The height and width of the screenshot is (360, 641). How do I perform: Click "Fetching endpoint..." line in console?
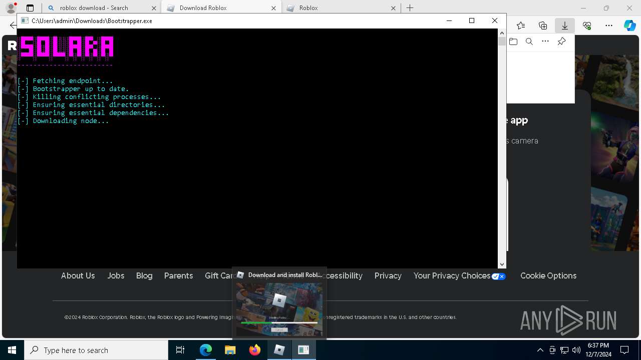coord(65,80)
